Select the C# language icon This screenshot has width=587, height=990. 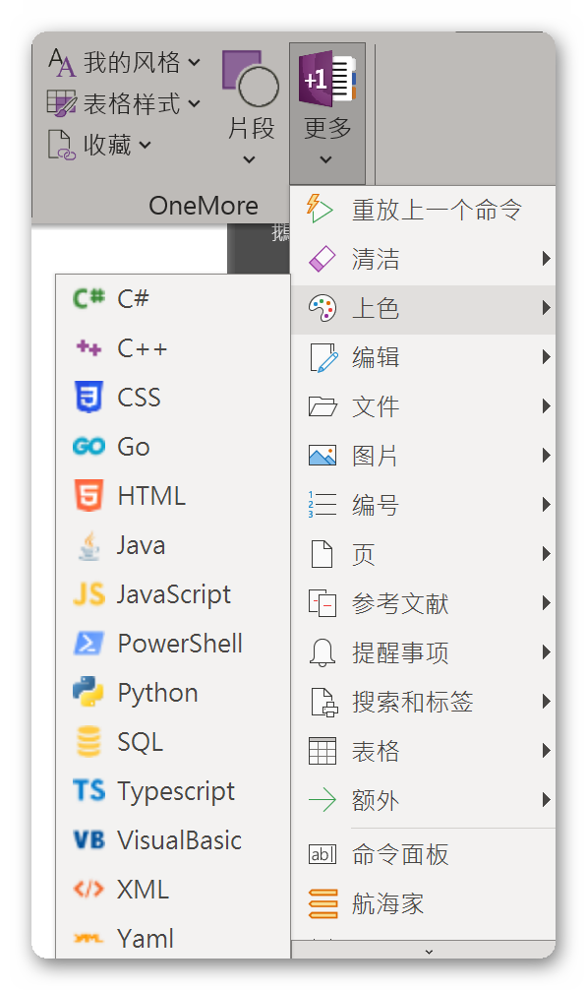88,298
